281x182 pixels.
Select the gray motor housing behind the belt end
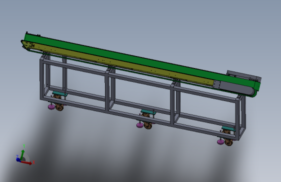click(244, 75)
